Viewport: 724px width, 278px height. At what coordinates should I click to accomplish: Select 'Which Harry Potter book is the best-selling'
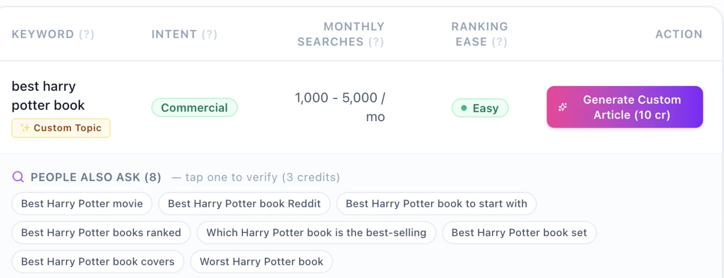tap(316, 233)
